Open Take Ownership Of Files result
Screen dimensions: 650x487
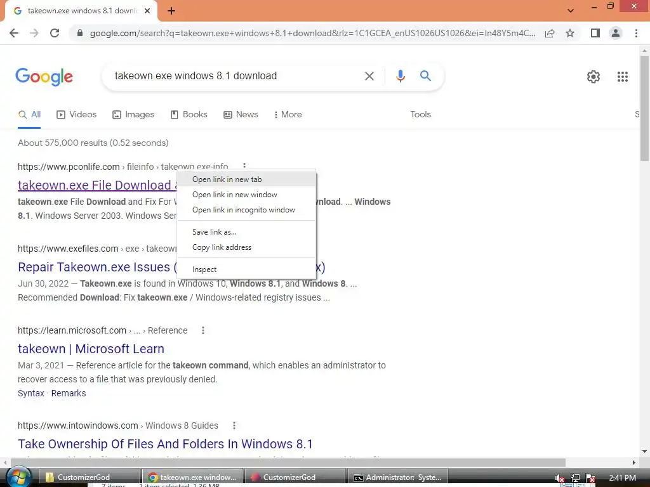(165, 444)
